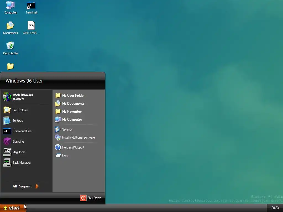This screenshot has width=283, height=212.
Task: Click the File Explorer icon
Action: click(7, 110)
